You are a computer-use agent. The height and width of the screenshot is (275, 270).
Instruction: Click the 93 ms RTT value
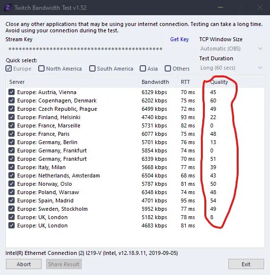[188, 117]
